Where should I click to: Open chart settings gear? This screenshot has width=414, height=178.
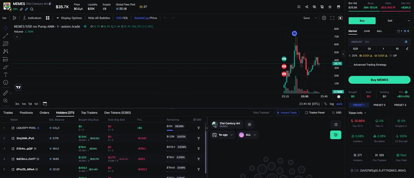(x=324, y=18)
